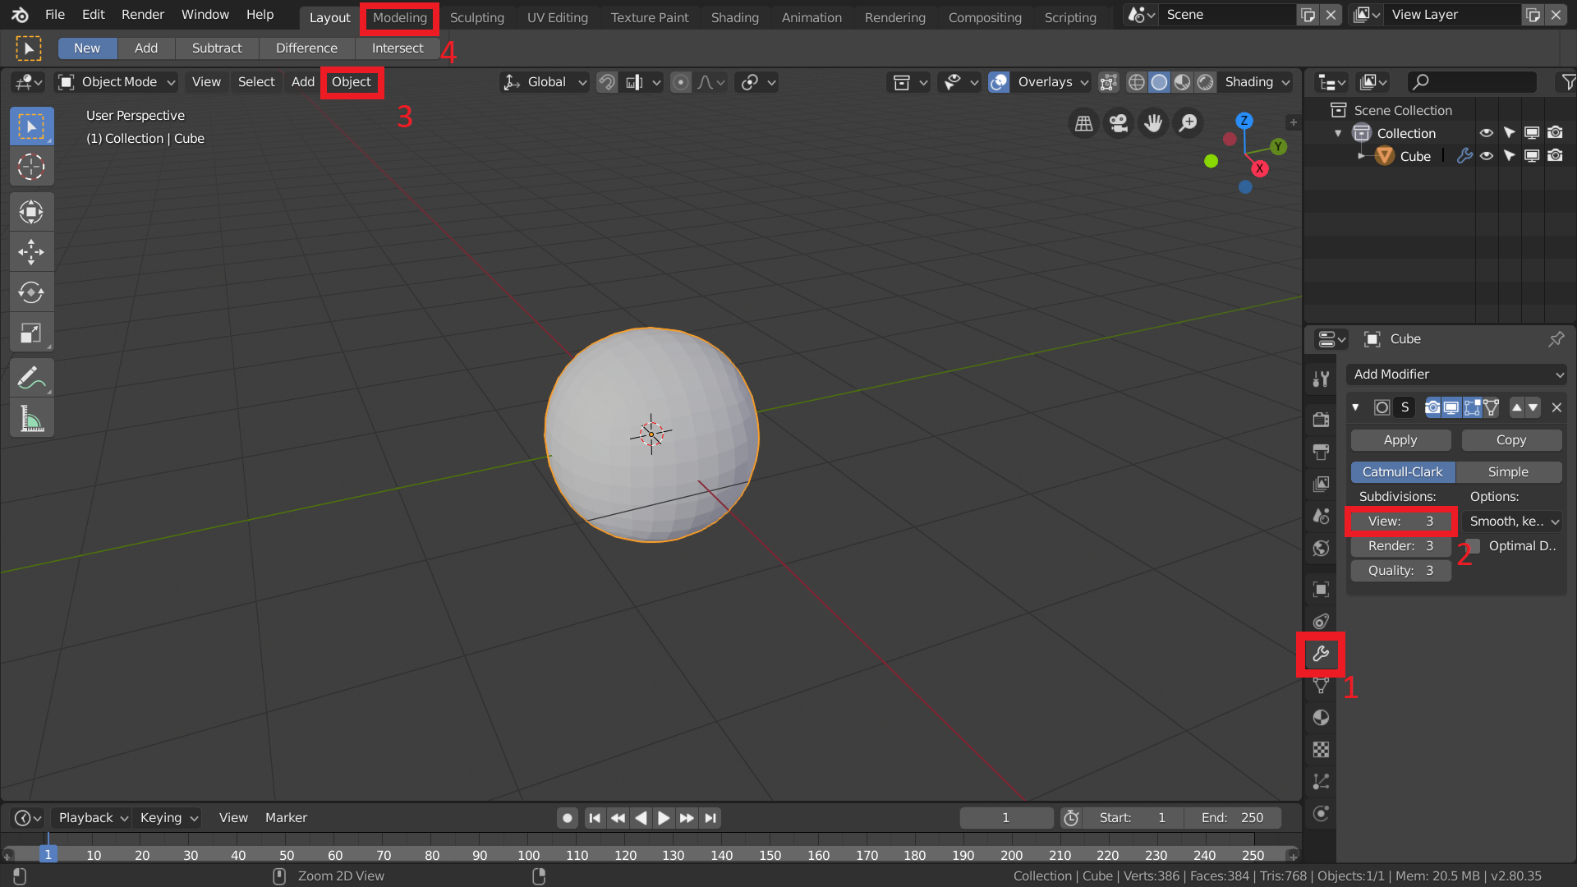Viewport: 1577px width, 887px height.
Task: Select Rendered shading mode
Action: 1205,82
